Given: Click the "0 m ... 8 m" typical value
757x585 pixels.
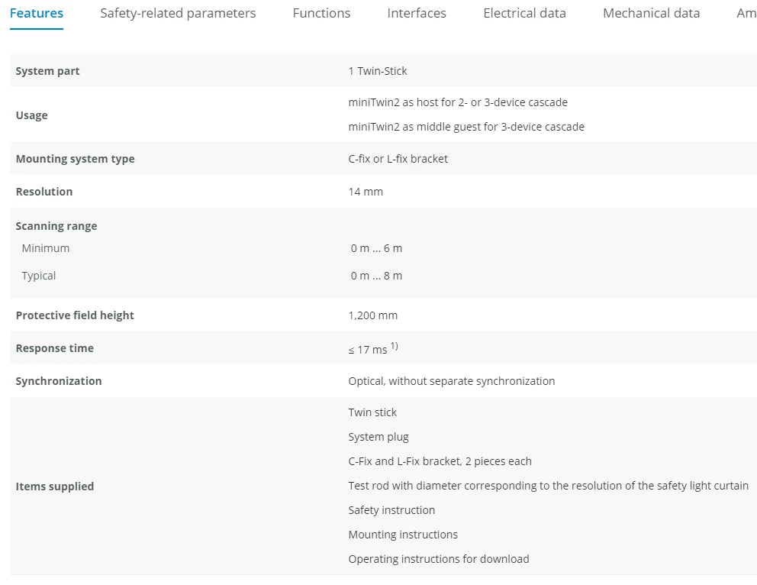Looking at the screenshot, I should (376, 276).
